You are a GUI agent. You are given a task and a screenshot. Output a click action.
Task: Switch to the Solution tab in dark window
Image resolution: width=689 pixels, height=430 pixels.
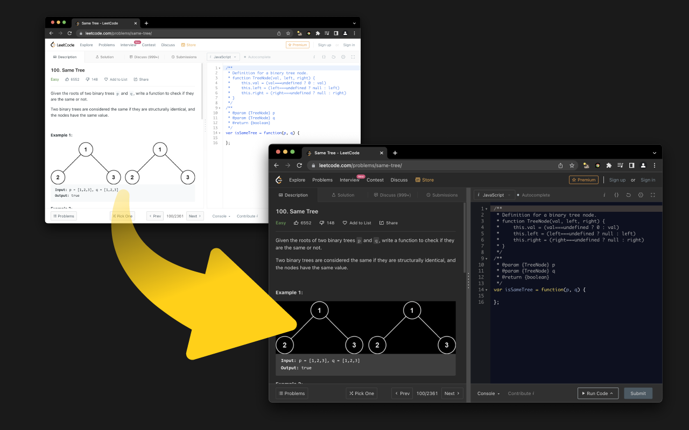[x=343, y=195]
